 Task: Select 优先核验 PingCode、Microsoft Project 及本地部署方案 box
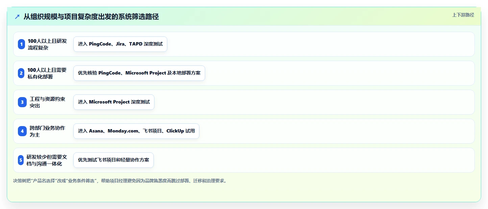point(139,73)
